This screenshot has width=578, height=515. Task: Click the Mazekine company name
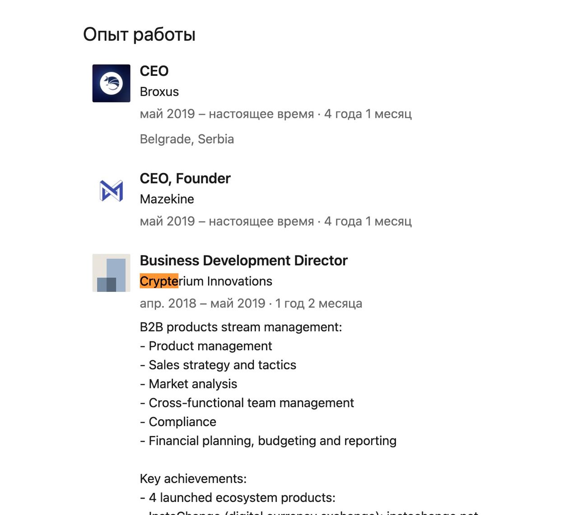click(167, 199)
